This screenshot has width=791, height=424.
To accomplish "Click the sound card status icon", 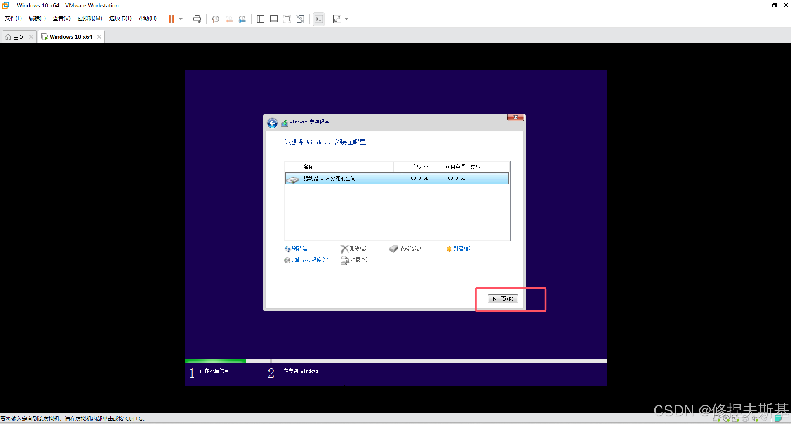I will (x=754, y=419).
